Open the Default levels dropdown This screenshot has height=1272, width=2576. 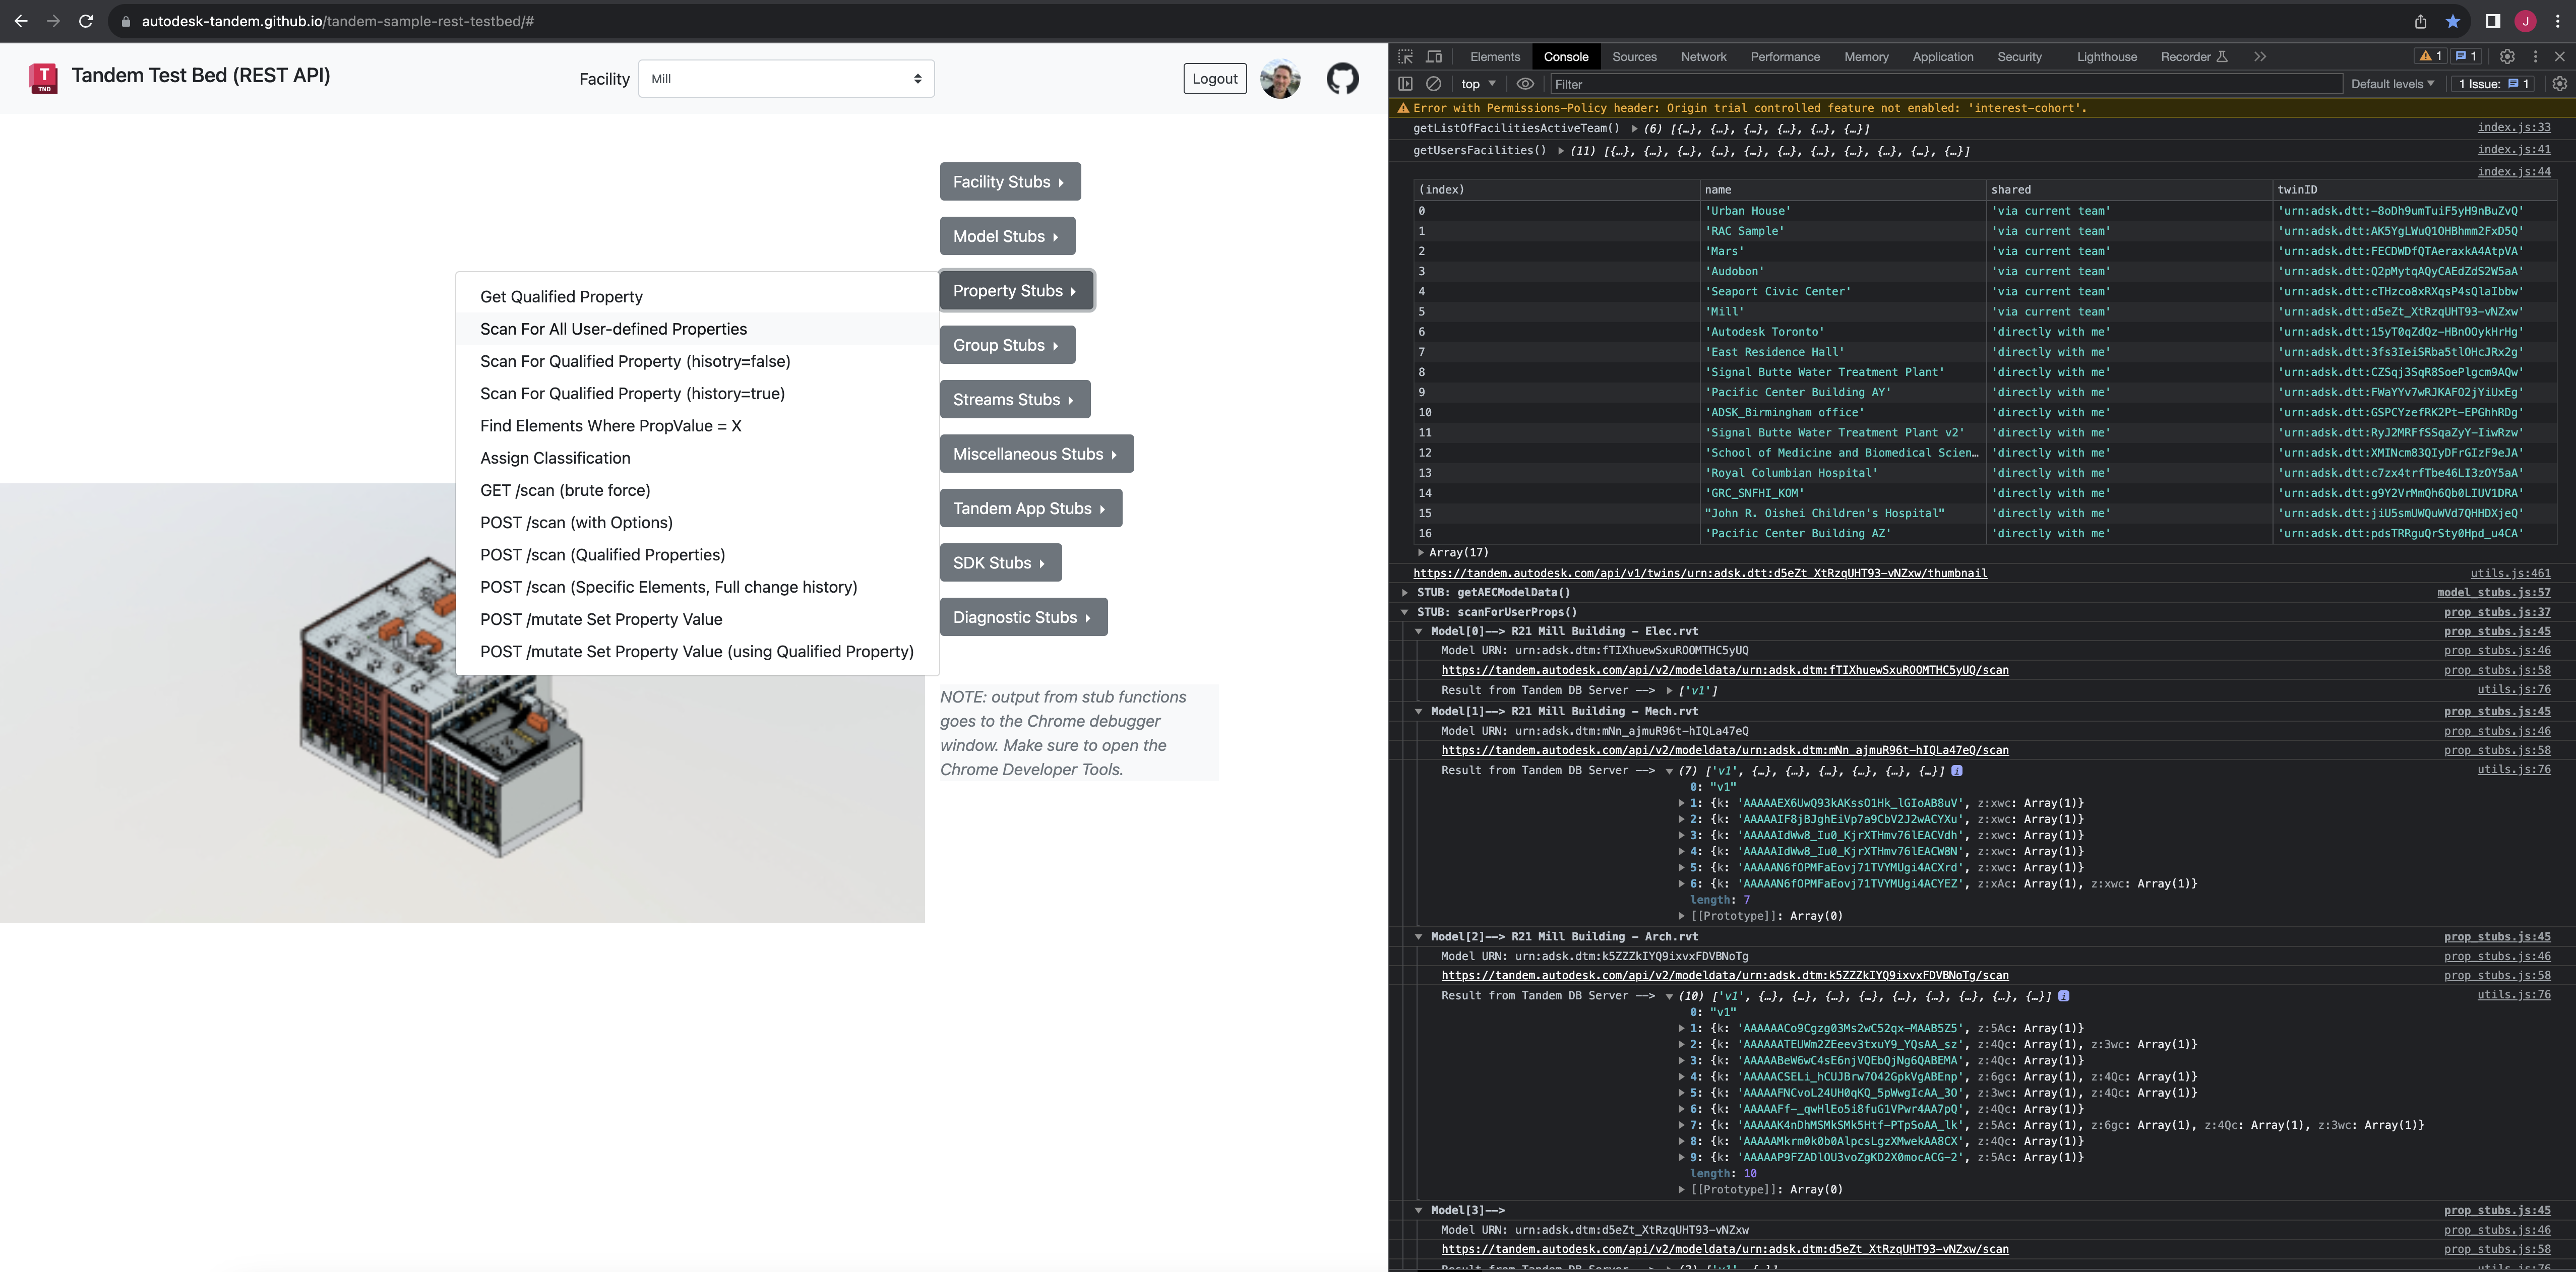click(2391, 84)
